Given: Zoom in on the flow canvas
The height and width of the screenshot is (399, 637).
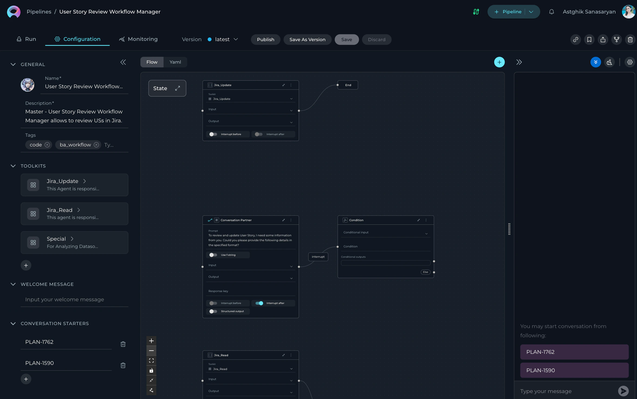Looking at the screenshot, I should [x=151, y=341].
